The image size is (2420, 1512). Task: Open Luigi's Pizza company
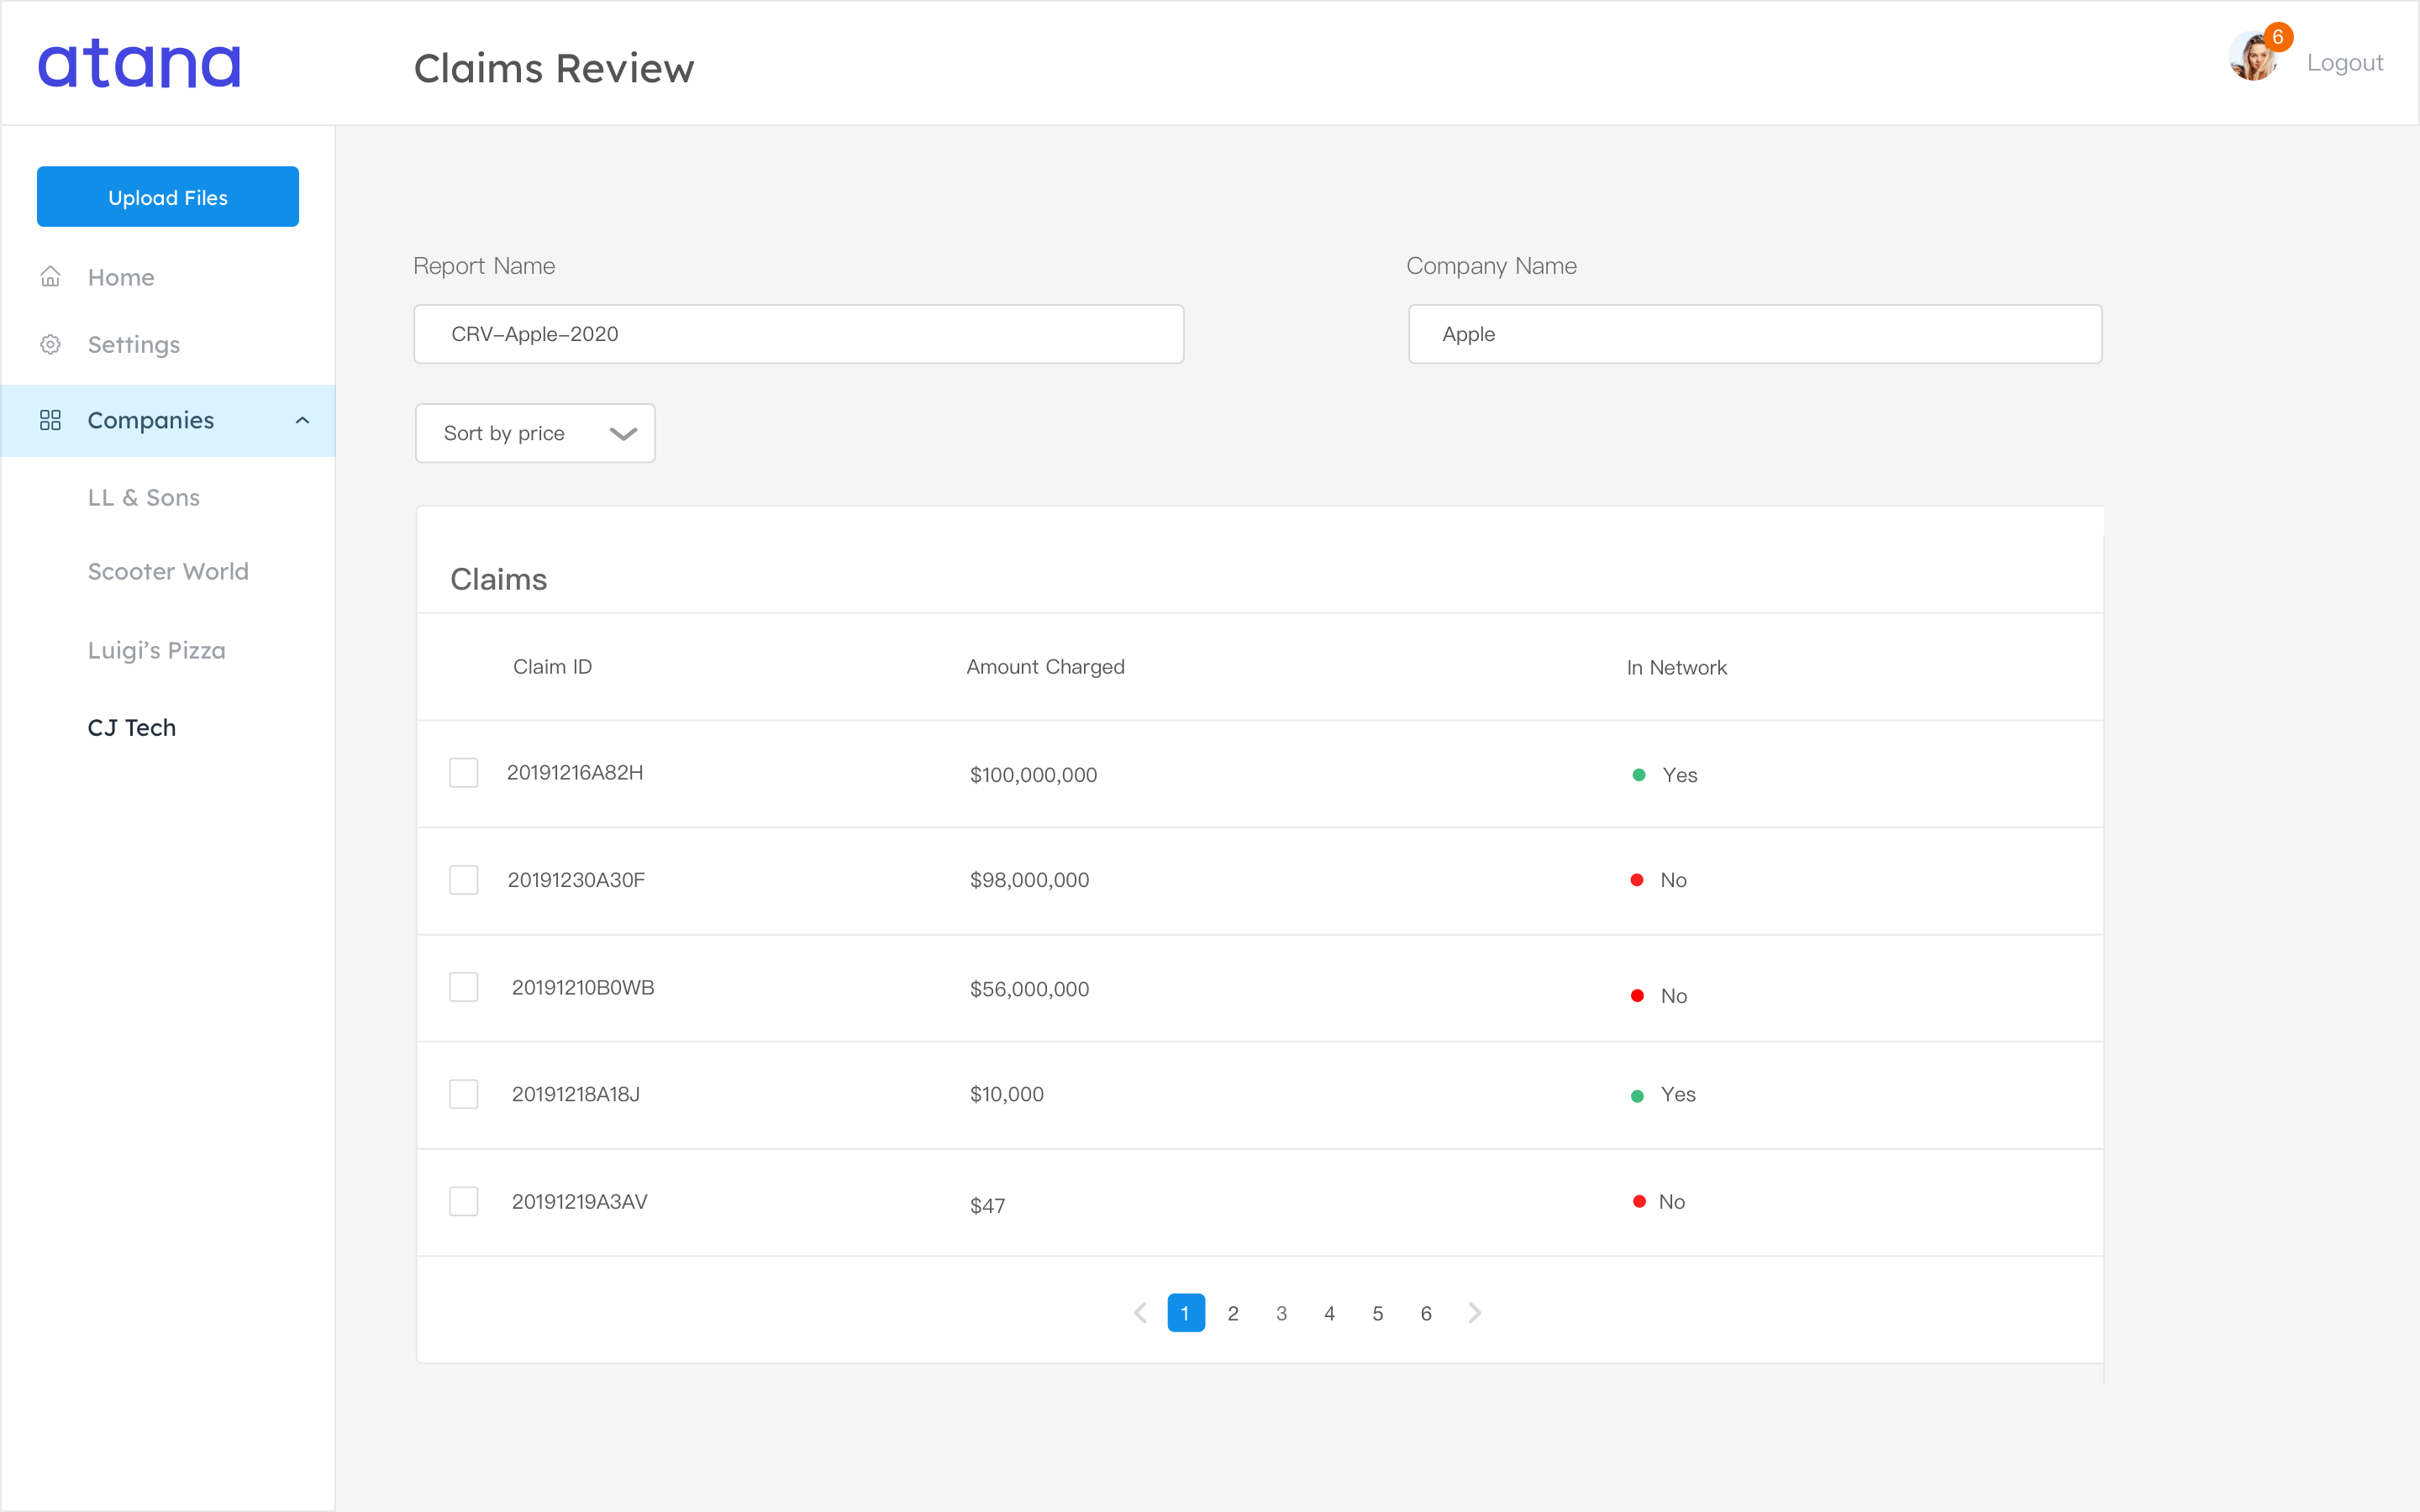pyautogui.click(x=157, y=650)
